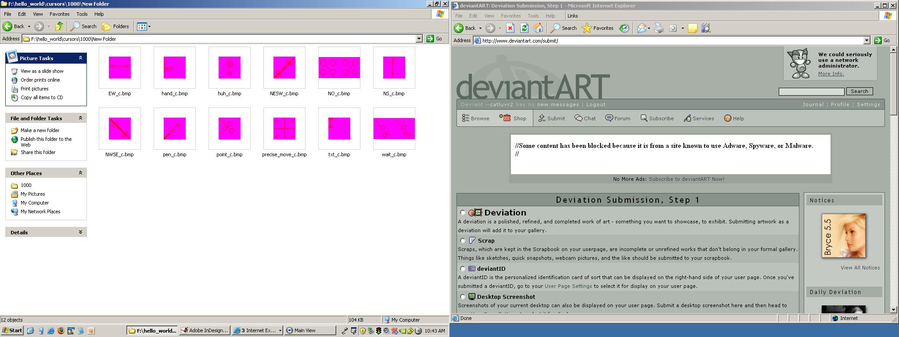The height and width of the screenshot is (337, 899).
Task: Click the Bryce 5.5 notice image
Action: tap(844, 236)
